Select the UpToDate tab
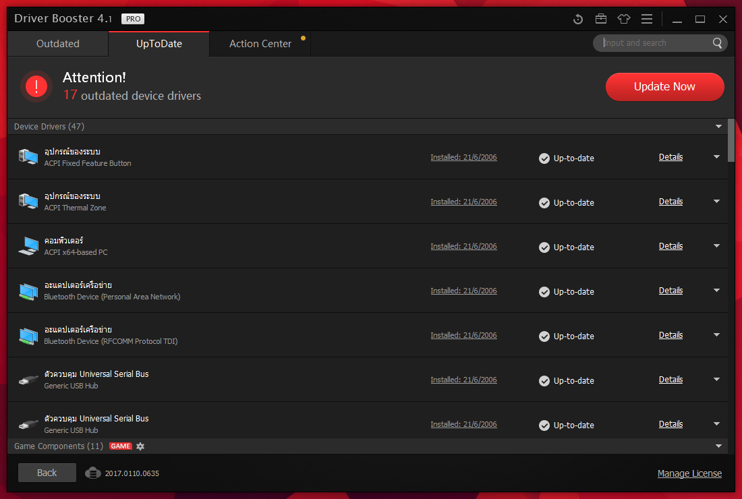Viewport: 742px width, 499px height. click(x=159, y=44)
